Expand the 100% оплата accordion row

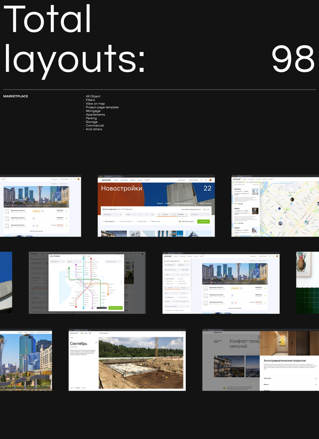pyautogui.click(x=316, y=378)
